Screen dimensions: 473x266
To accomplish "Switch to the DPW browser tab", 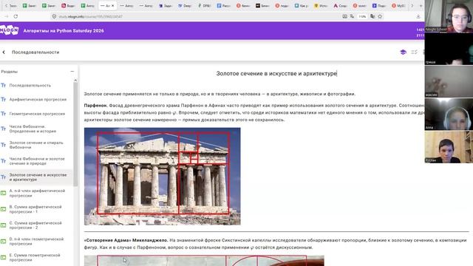I will tap(205, 5).
